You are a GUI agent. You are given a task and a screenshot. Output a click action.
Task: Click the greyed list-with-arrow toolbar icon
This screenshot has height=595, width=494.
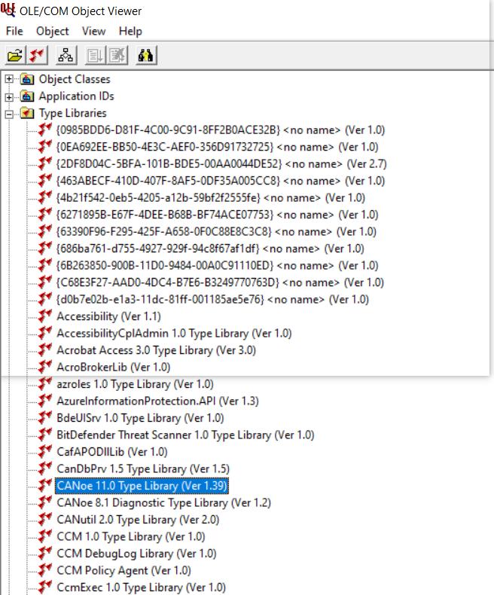(x=95, y=56)
